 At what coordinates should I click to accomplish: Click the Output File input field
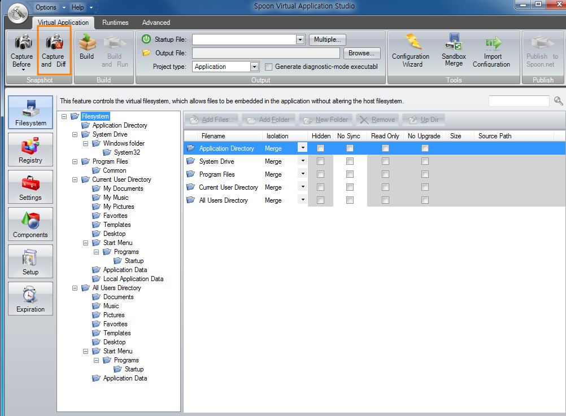tap(266, 53)
